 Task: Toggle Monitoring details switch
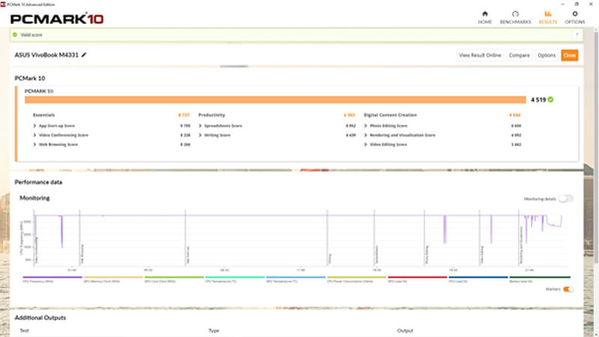tap(566, 199)
